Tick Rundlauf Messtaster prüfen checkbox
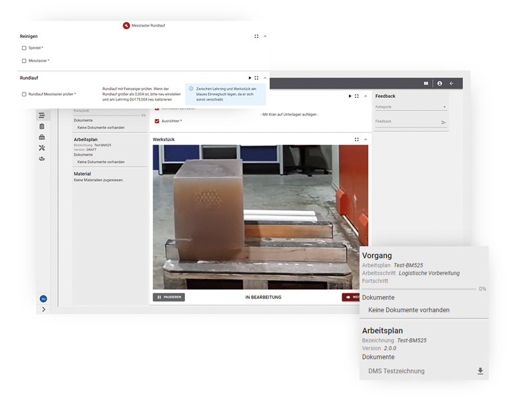 [x=25, y=95]
